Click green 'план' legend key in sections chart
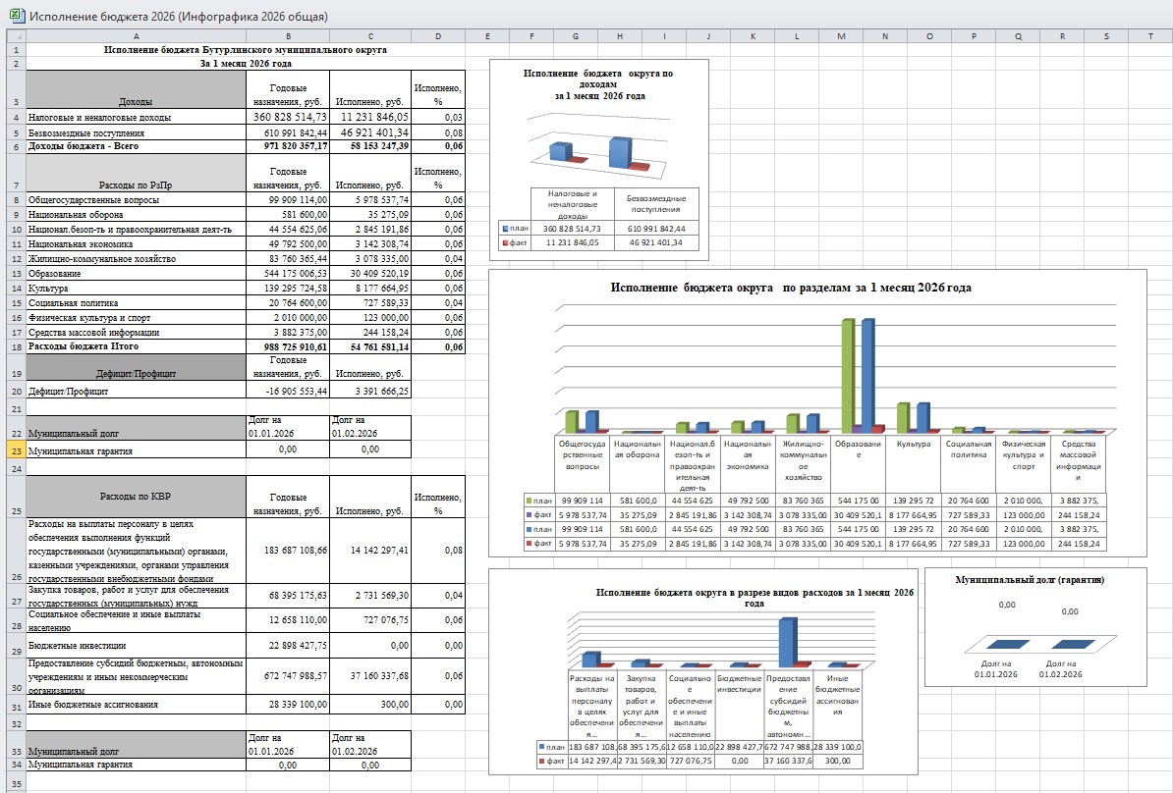The image size is (1173, 793). [x=530, y=501]
